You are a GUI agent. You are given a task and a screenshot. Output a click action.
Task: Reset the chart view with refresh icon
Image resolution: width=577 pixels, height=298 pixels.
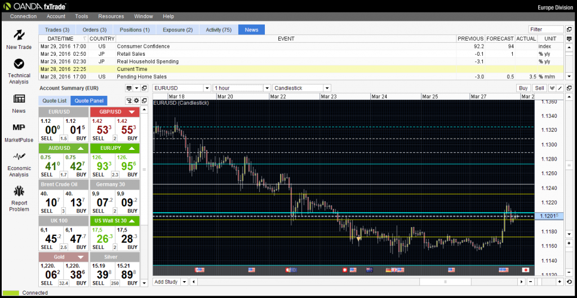569,282
